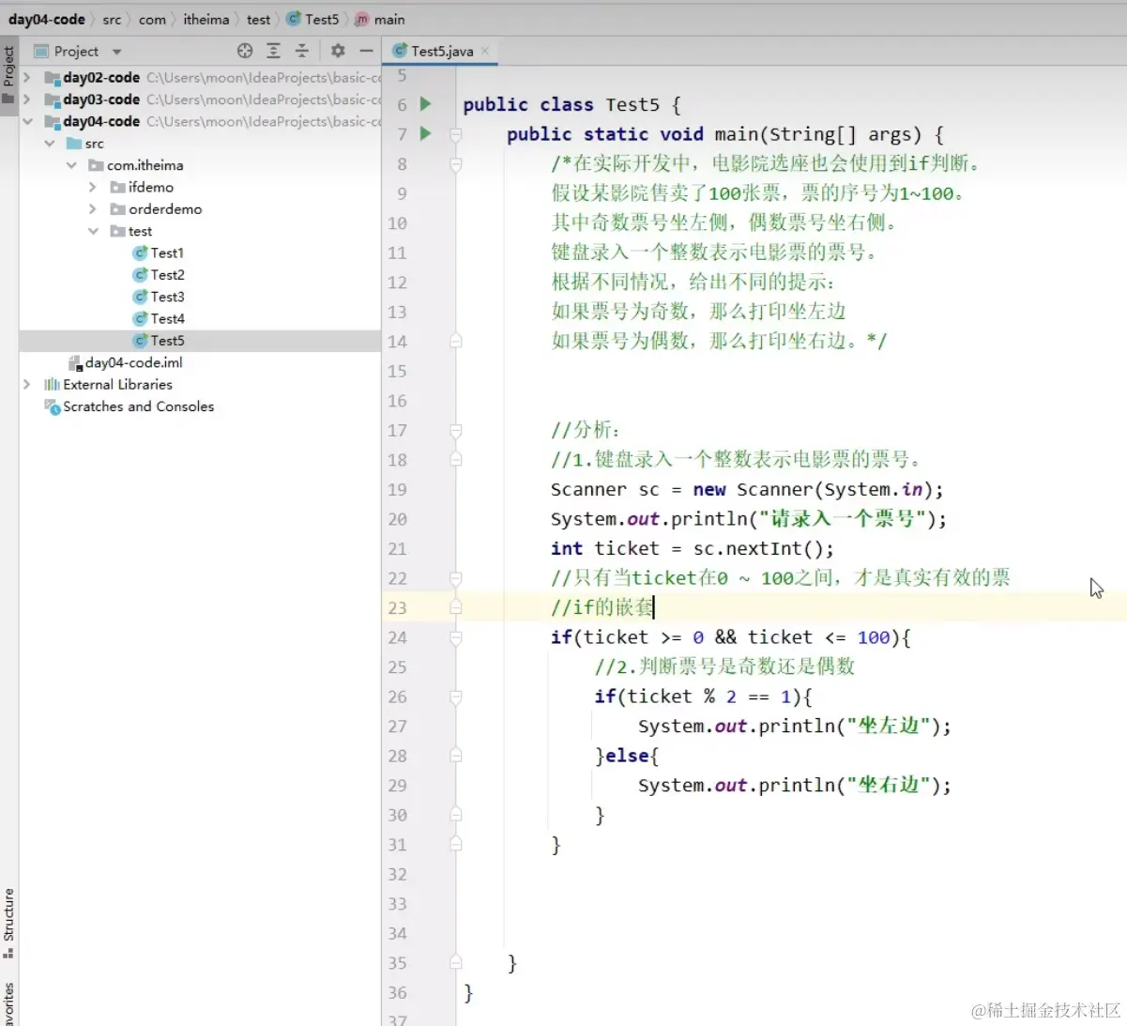Image resolution: width=1127 pixels, height=1026 pixels.
Task: Collapse the com.itheima package
Action: pyautogui.click(x=71, y=165)
